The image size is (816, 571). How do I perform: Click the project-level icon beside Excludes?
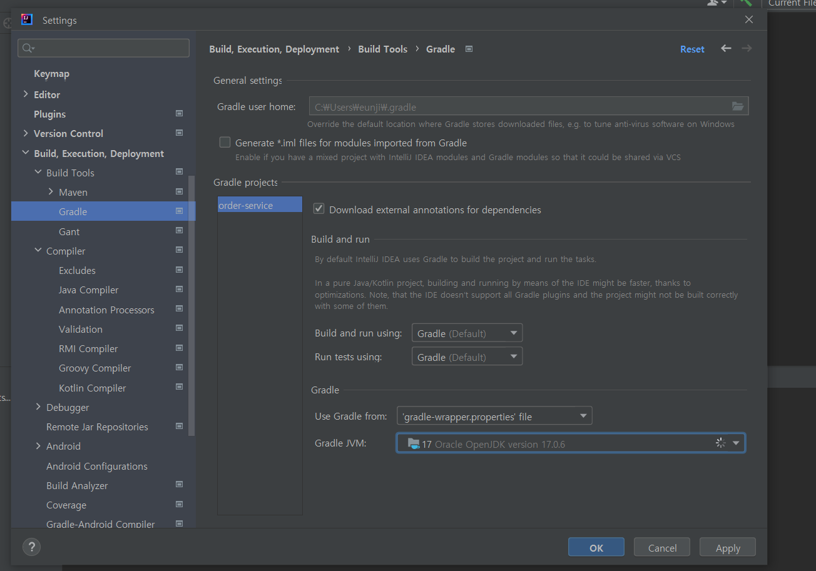pos(180,270)
